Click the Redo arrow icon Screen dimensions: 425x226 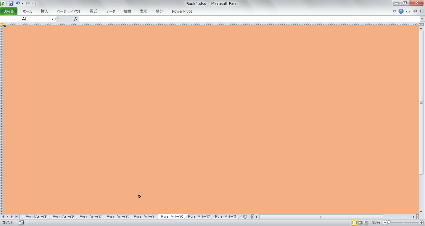[28, 3]
